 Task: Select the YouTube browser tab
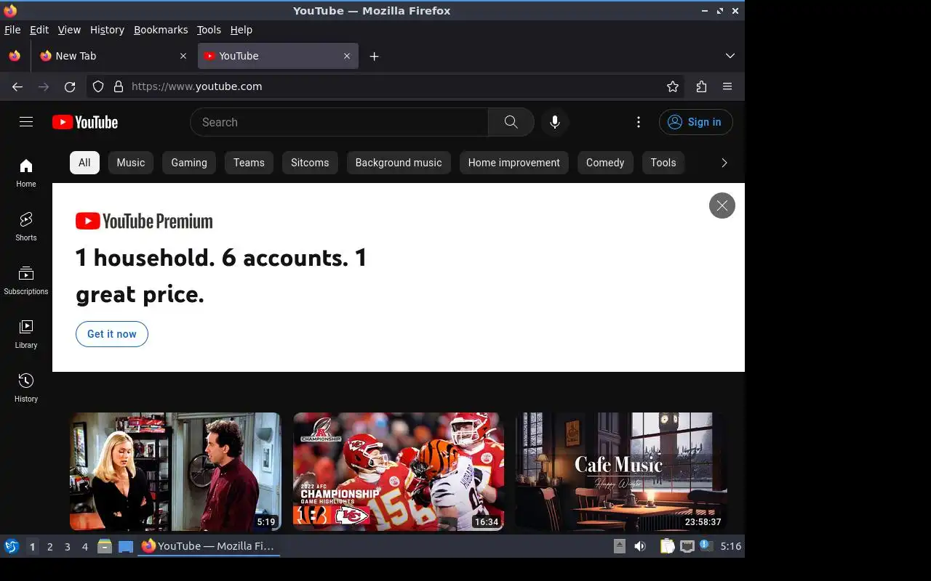click(278, 56)
